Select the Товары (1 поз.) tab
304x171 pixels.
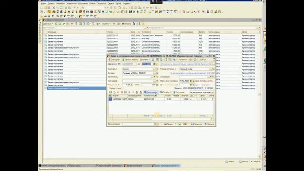tap(115, 89)
